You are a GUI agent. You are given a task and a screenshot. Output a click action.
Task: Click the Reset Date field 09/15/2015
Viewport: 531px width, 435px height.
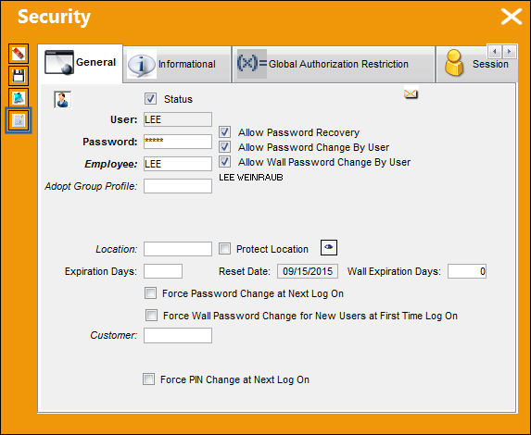[x=308, y=271]
